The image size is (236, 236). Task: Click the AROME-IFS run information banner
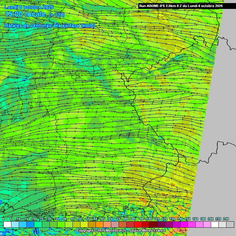181,6
